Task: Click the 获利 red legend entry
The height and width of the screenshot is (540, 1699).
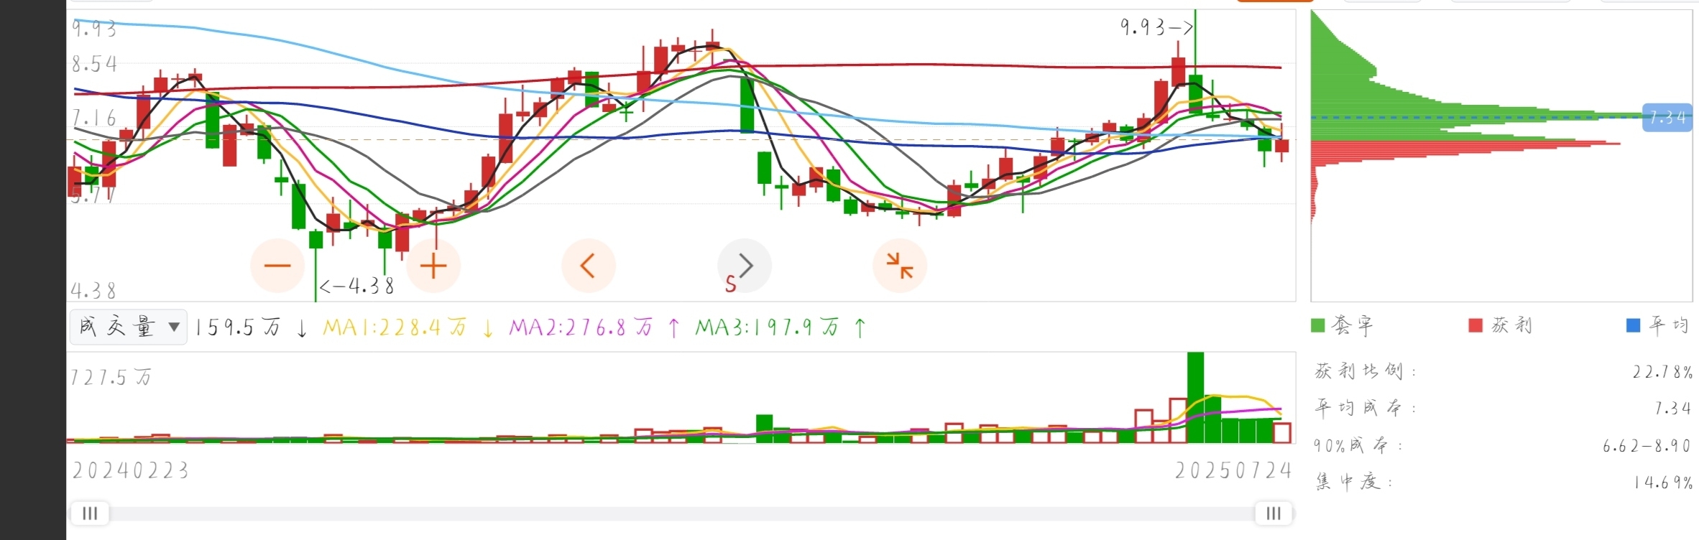Action: tap(1501, 326)
